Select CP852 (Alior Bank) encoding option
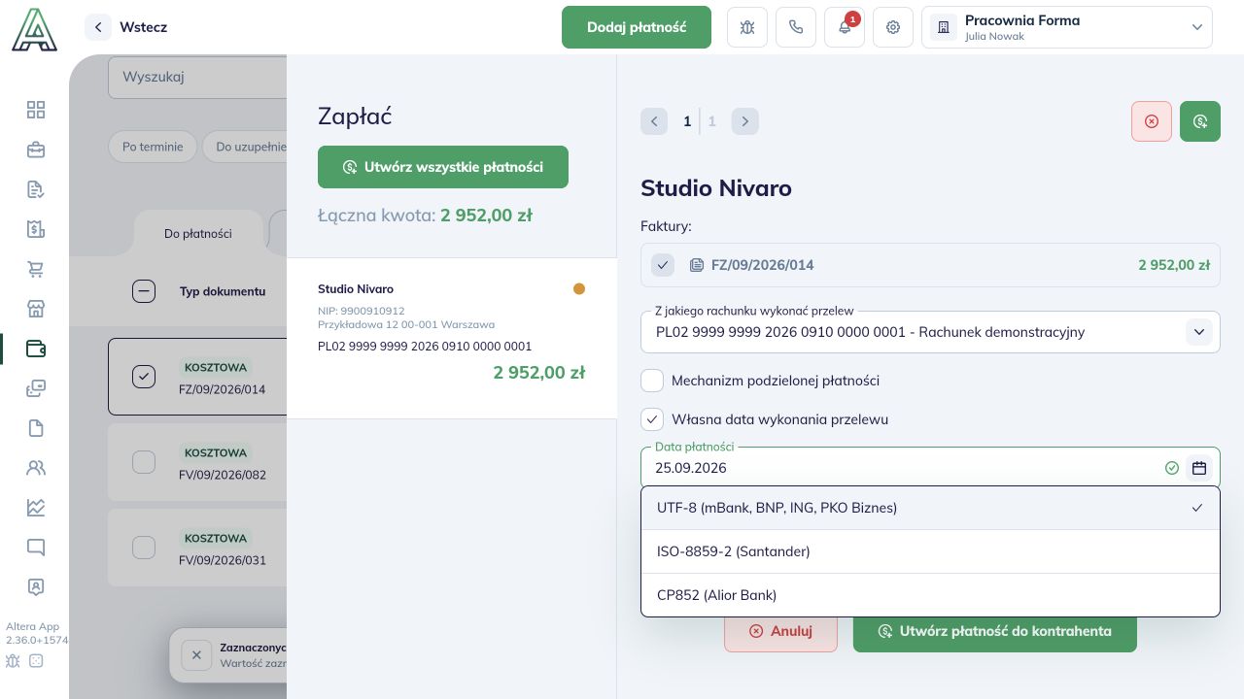 (930, 595)
